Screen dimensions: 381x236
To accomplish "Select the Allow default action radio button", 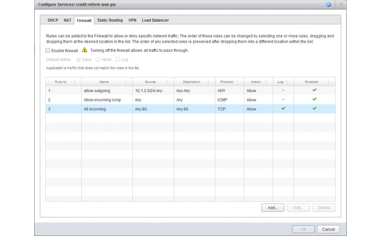I will click(x=98, y=60).
